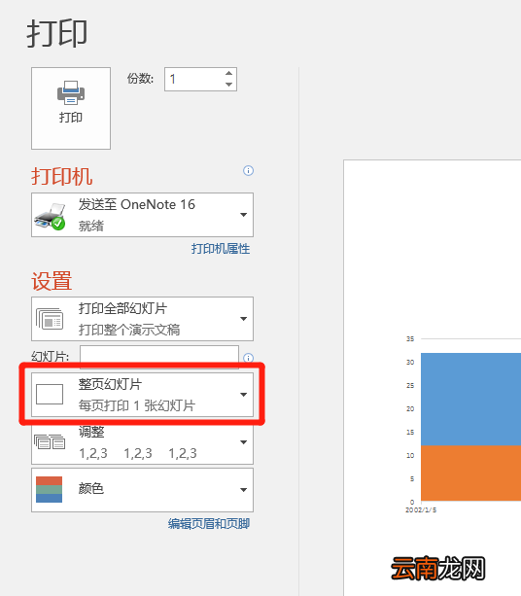This screenshot has height=596, width=521.
Task: Click the '每页打印 1 张幻灯片' description text
Action: point(137,405)
